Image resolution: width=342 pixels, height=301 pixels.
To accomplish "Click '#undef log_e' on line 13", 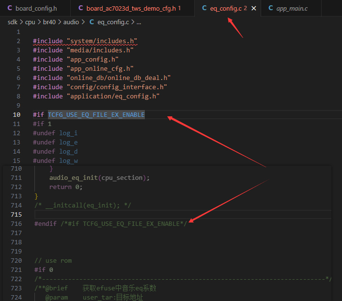I will tap(55, 142).
